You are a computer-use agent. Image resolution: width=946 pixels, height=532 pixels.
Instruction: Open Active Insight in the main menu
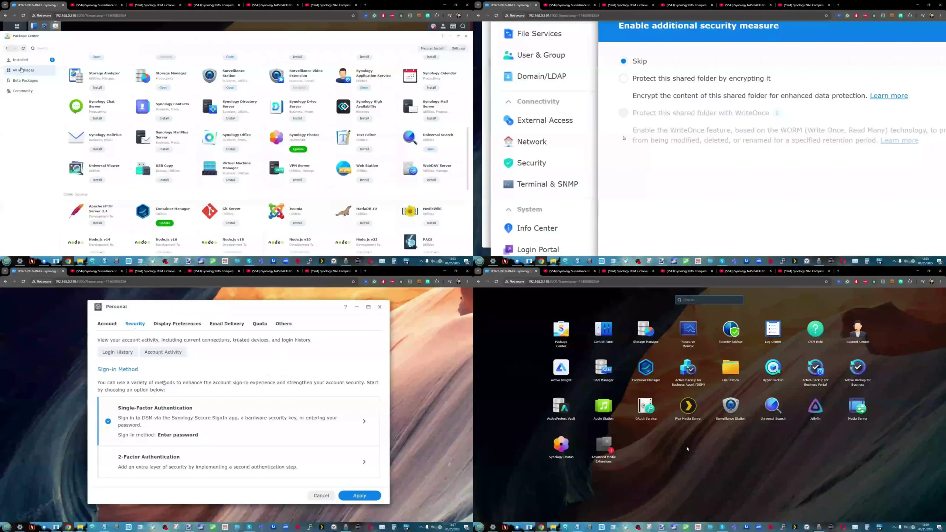(561, 370)
